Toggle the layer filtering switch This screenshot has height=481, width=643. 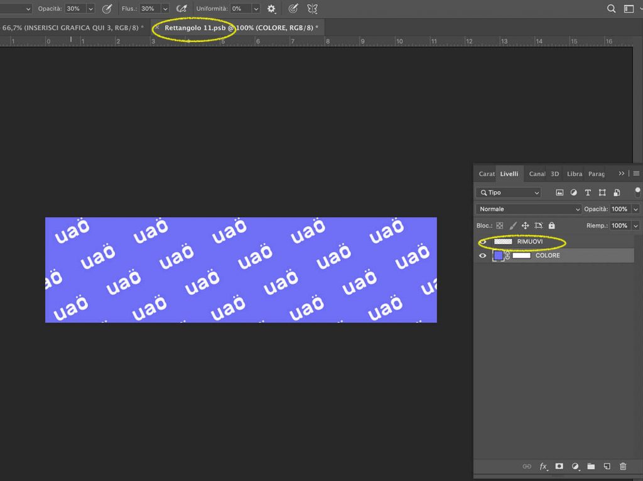click(637, 191)
